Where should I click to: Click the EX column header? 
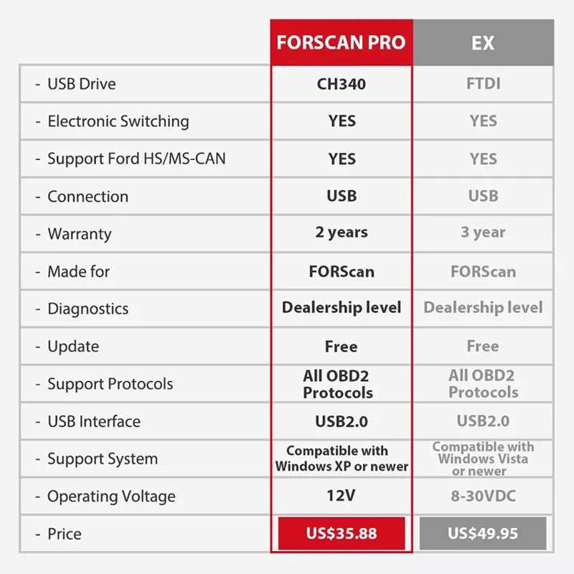pyautogui.click(x=483, y=42)
